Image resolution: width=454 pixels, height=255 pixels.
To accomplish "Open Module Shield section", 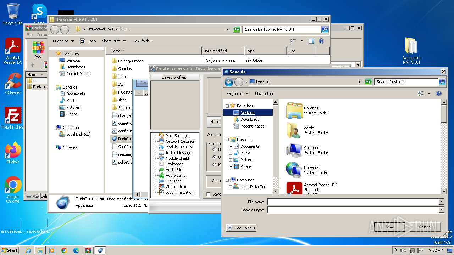I will [x=177, y=158].
